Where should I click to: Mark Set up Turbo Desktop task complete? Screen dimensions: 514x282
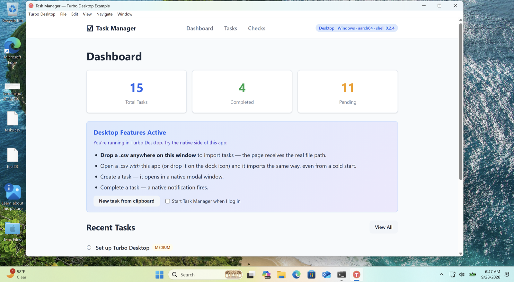click(89, 248)
